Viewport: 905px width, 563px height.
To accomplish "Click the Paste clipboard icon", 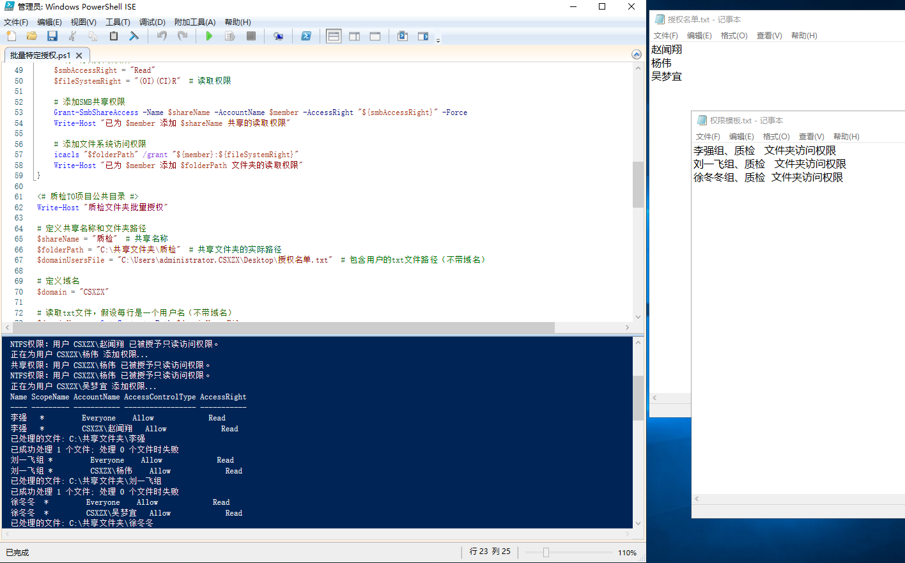I will [x=114, y=36].
